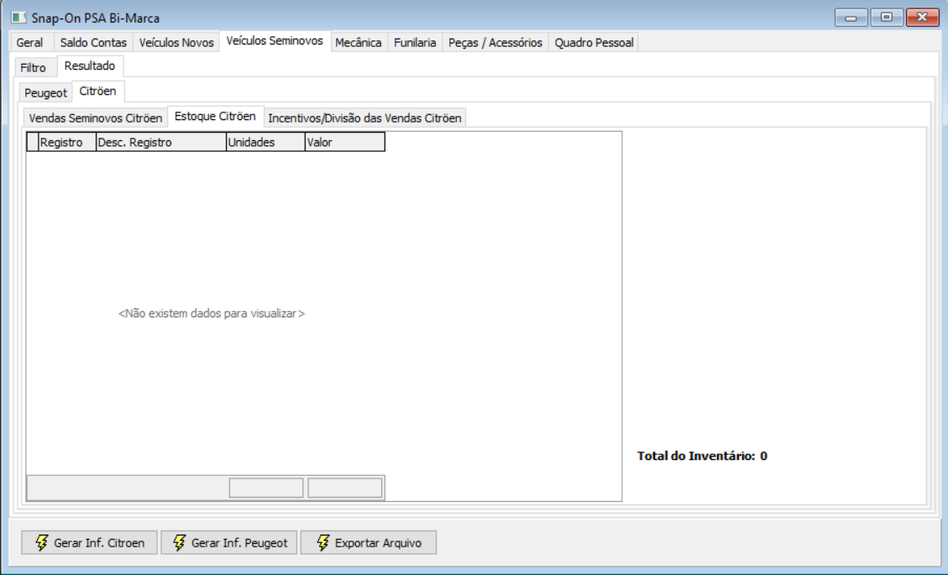
Task: Open the Geral tab
Action: coord(29,43)
